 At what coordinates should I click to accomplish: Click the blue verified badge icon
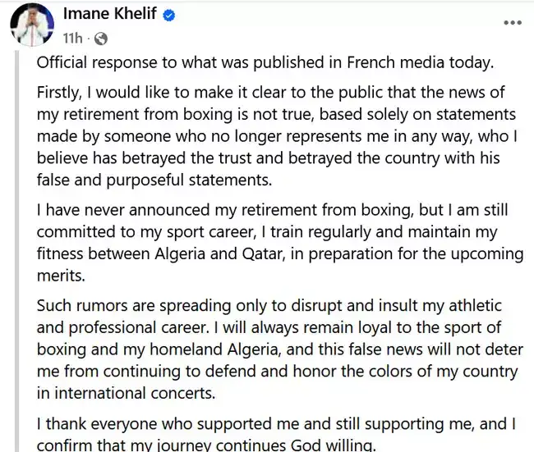[x=169, y=16]
